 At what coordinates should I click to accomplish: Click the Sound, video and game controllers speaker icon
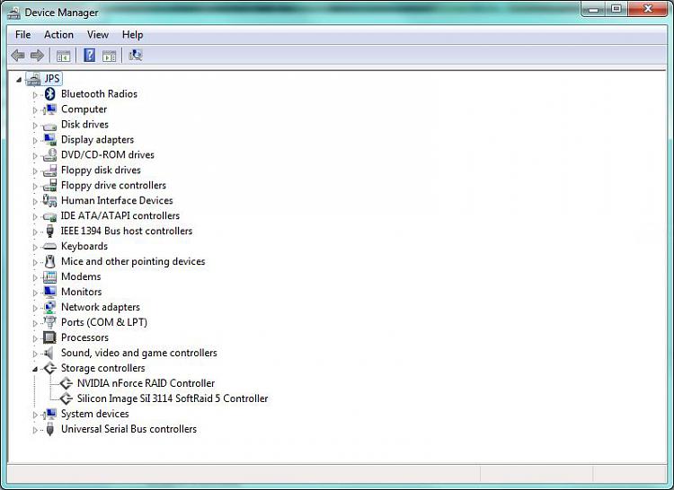click(49, 353)
